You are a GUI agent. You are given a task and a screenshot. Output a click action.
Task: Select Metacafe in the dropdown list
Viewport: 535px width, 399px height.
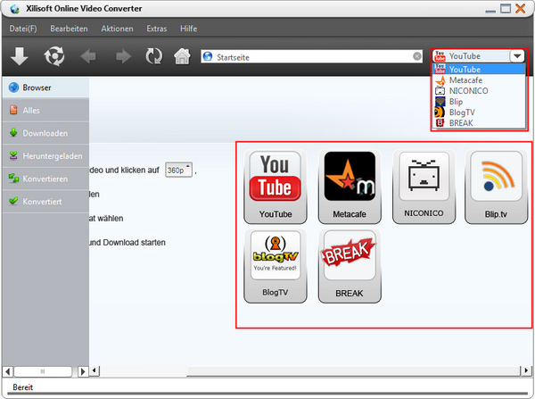pyautogui.click(x=479, y=80)
